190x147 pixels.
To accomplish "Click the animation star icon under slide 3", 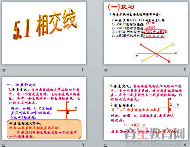I will coord(3,145).
